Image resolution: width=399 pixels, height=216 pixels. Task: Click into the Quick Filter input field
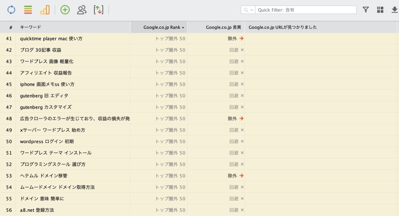coord(306,10)
